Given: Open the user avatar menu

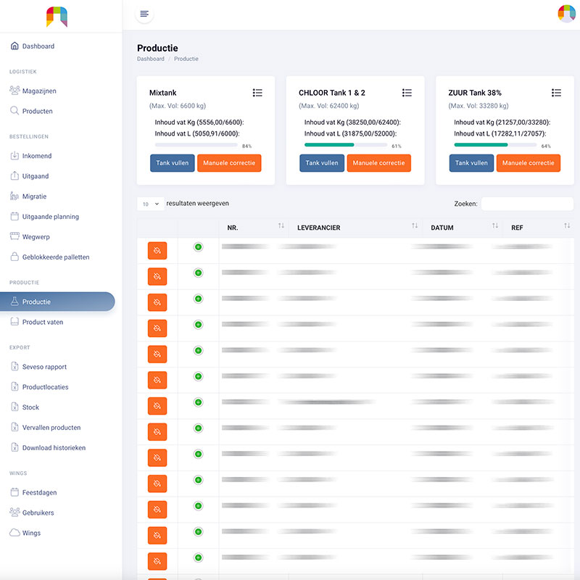Looking at the screenshot, I should 566,14.
